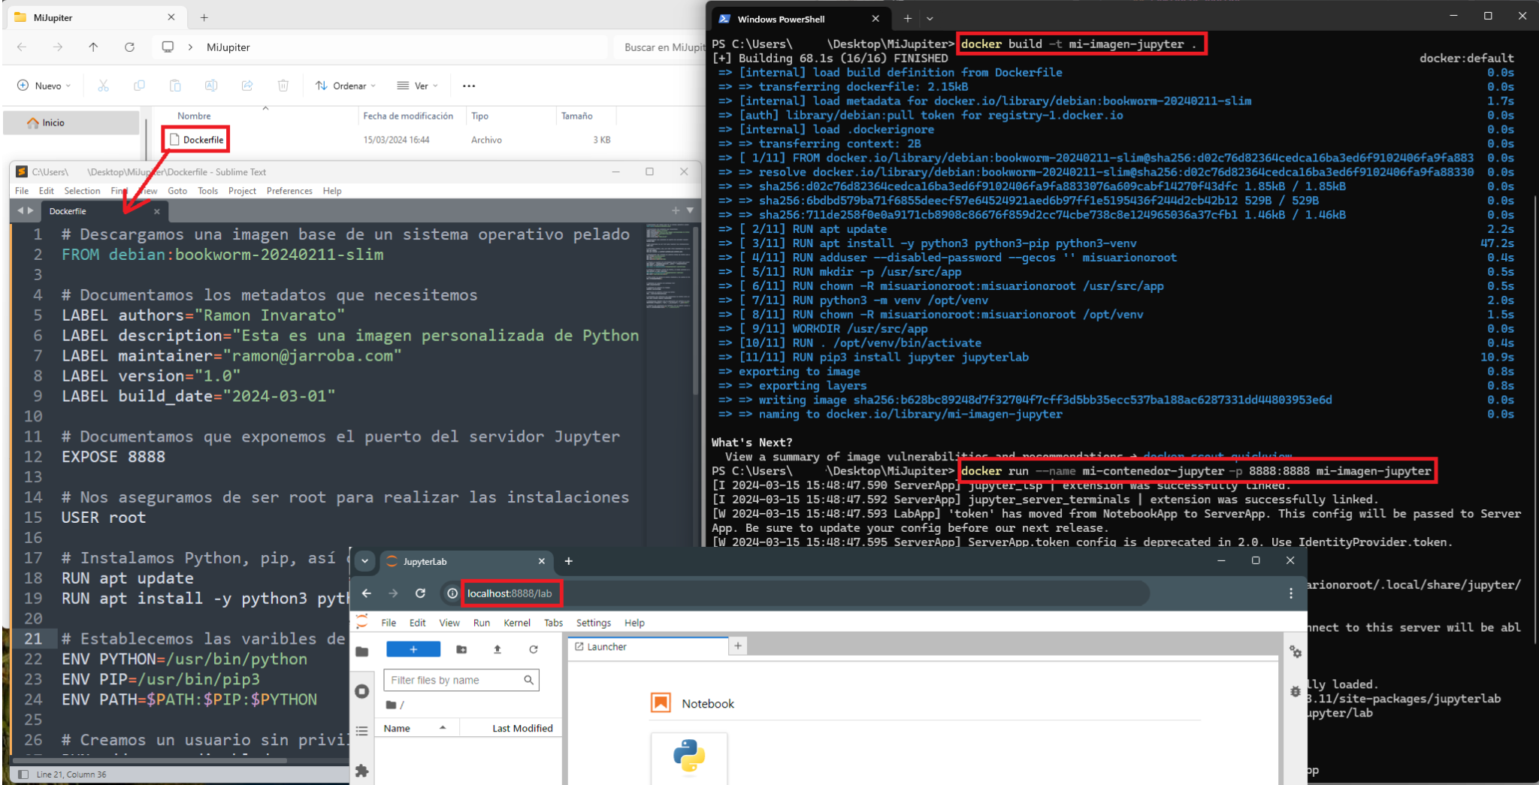This screenshot has width=1539, height=785.
Task: Open the Goto menu in Sublime Text
Action: tap(177, 191)
